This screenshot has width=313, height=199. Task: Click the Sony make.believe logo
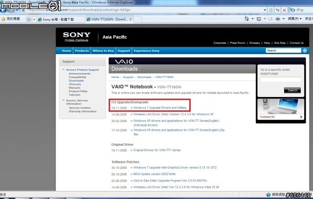(x=77, y=37)
